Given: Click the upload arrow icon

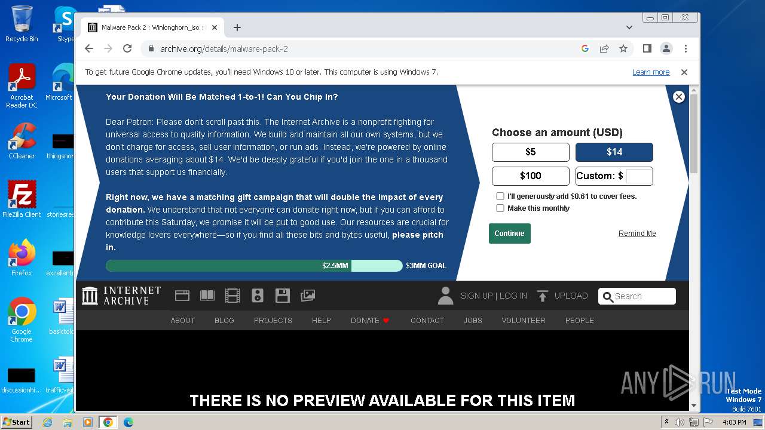Looking at the screenshot, I should [542, 296].
